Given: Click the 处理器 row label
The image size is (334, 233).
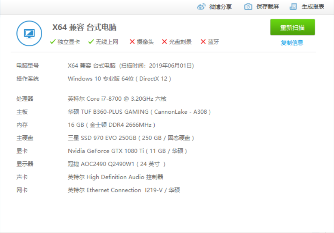Looking at the screenshot, I should click(25, 99).
